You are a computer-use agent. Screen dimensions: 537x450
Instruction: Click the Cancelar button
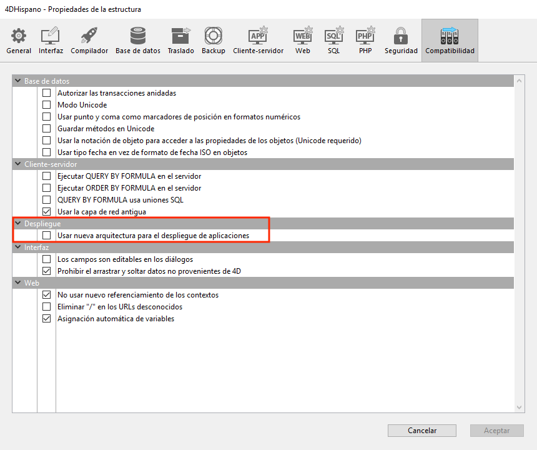[422, 431]
